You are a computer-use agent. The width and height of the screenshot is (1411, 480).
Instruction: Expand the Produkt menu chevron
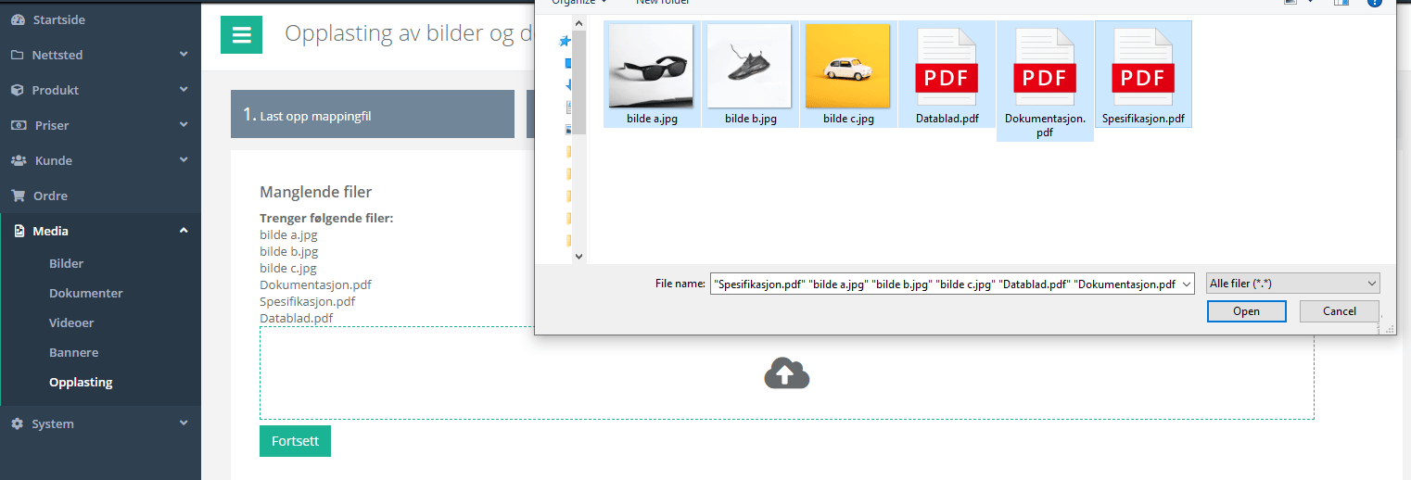(184, 90)
